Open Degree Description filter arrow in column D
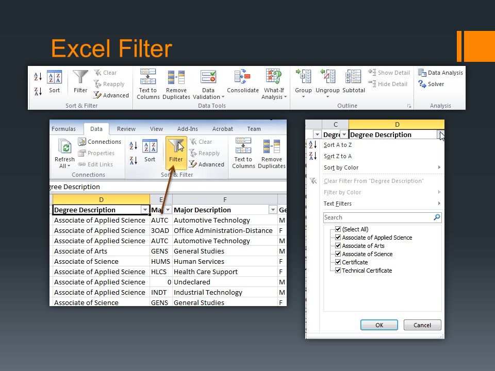This screenshot has width=495, height=371. tap(145, 210)
